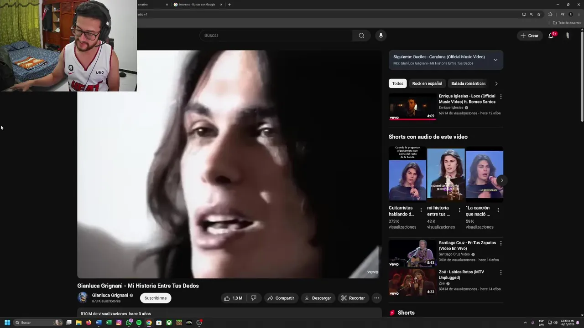
Task: Click the Suscribirme button
Action: pos(156,298)
